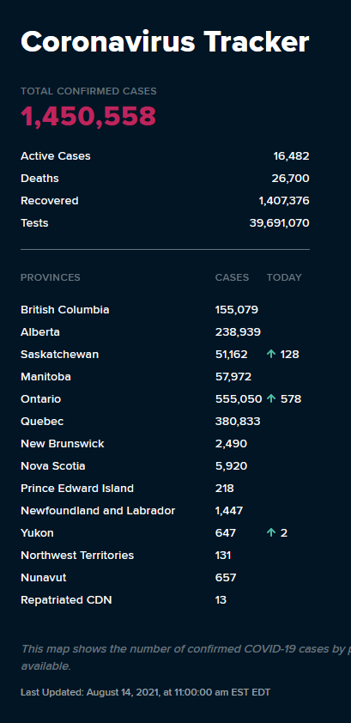Click the CASES column header
The height and width of the screenshot is (723, 351).
(x=232, y=277)
